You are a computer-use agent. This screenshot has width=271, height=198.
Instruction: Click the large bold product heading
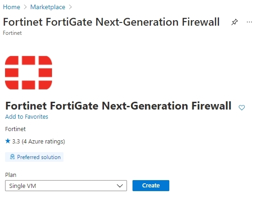click(x=118, y=106)
